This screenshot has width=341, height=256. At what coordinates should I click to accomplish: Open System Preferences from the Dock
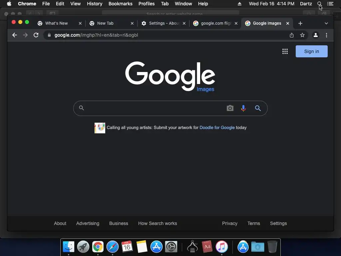(171, 247)
